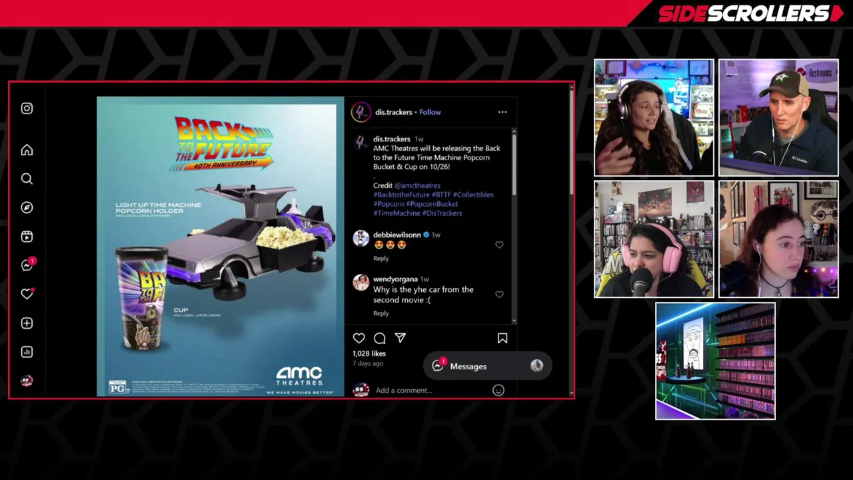Click the Instagram logo icon in sidebar
Screen dimensions: 853x480
[27, 108]
